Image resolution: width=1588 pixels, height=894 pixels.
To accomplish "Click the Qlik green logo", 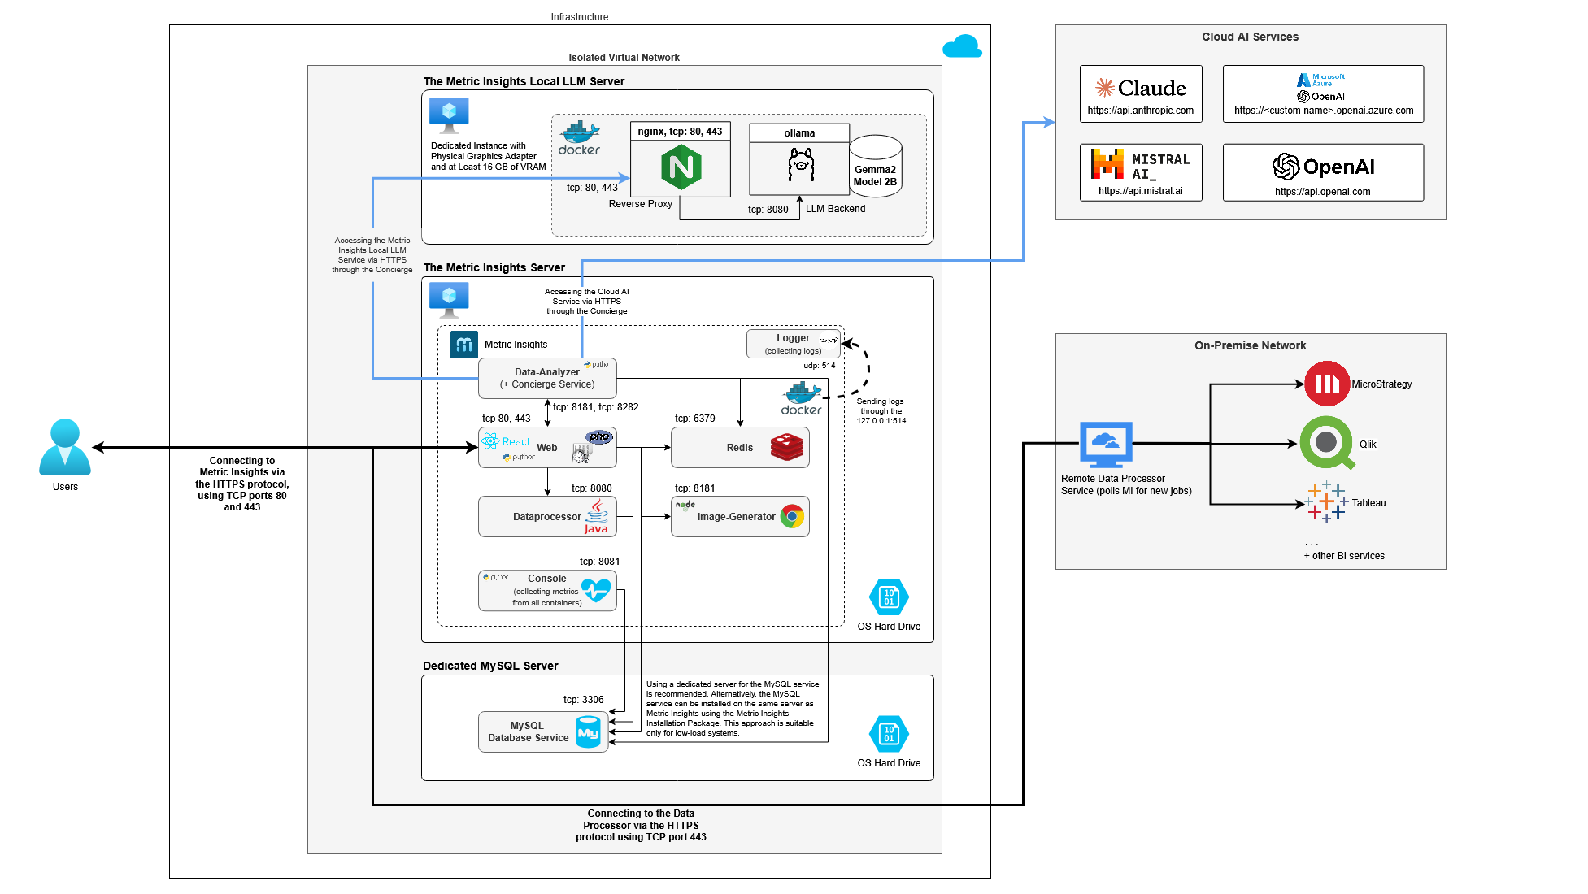I will [1326, 443].
